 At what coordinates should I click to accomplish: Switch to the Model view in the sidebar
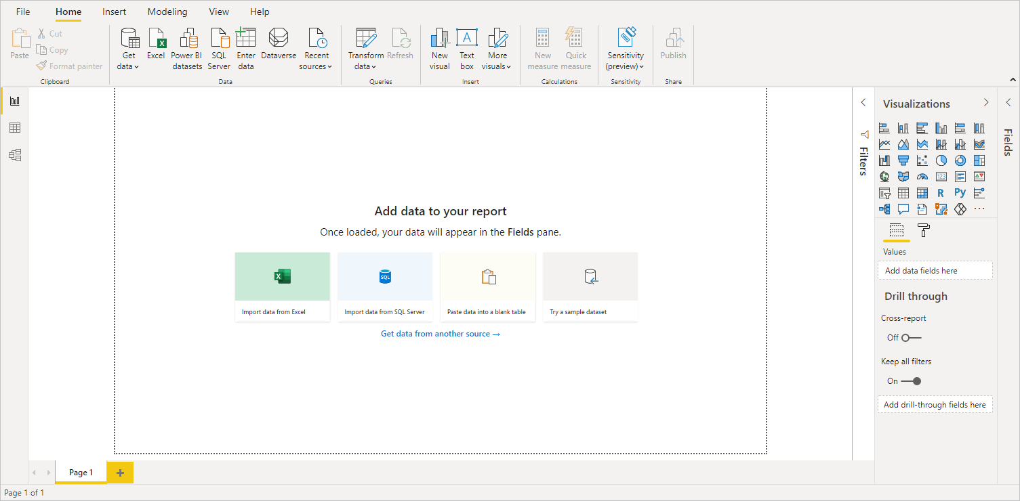15,155
